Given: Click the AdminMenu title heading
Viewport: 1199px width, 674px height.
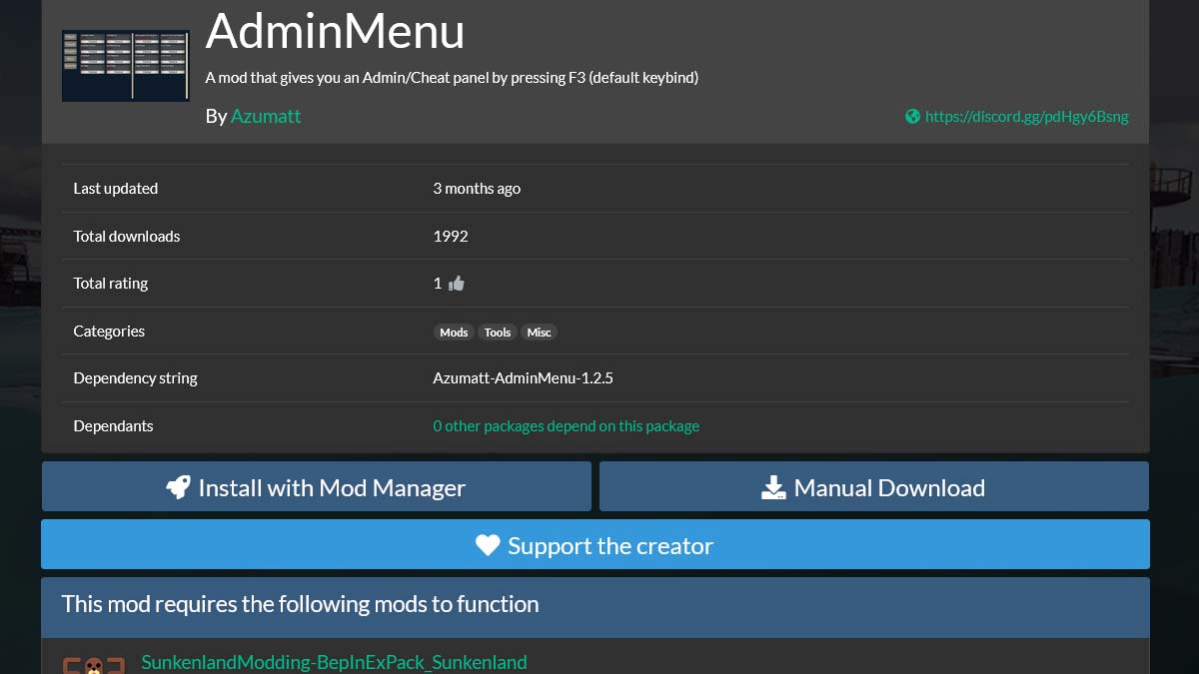Looking at the screenshot, I should tap(335, 32).
